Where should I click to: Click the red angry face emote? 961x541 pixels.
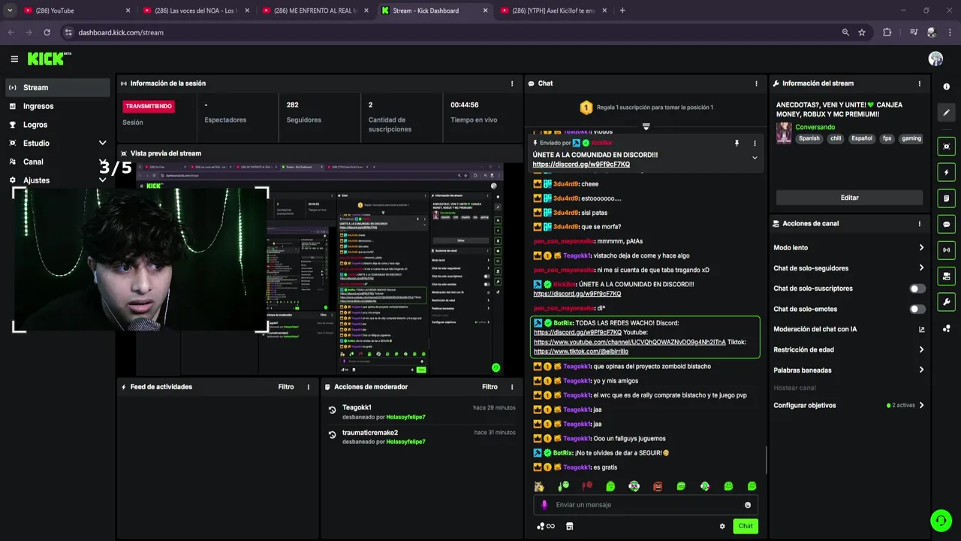[658, 486]
